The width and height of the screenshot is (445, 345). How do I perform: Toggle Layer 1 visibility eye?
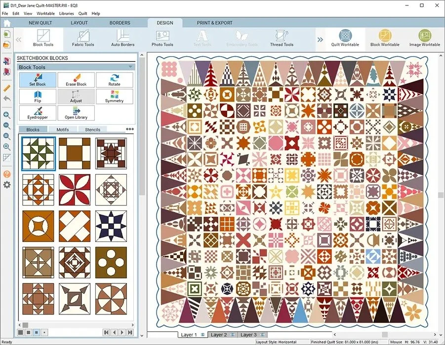[x=202, y=335]
